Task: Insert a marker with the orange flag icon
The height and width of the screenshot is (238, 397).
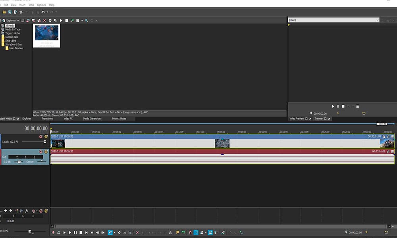Action: 177,232
